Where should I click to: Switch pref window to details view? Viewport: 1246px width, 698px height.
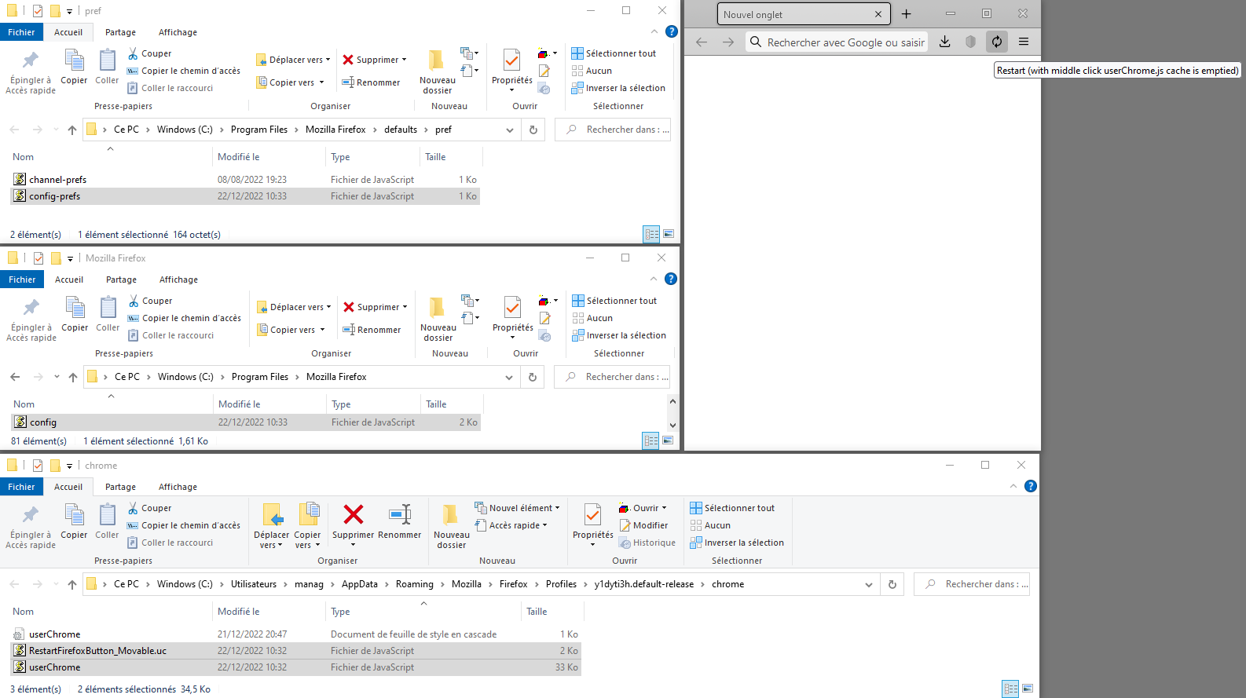point(651,234)
